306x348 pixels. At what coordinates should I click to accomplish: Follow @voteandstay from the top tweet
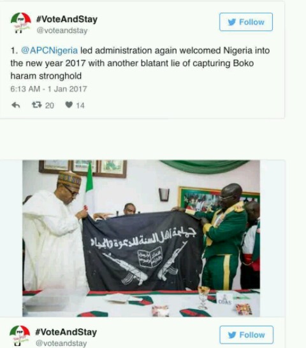[x=246, y=22]
